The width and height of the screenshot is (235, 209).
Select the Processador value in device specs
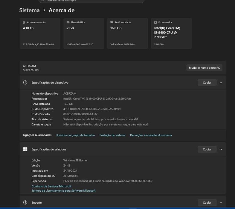[97, 99]
